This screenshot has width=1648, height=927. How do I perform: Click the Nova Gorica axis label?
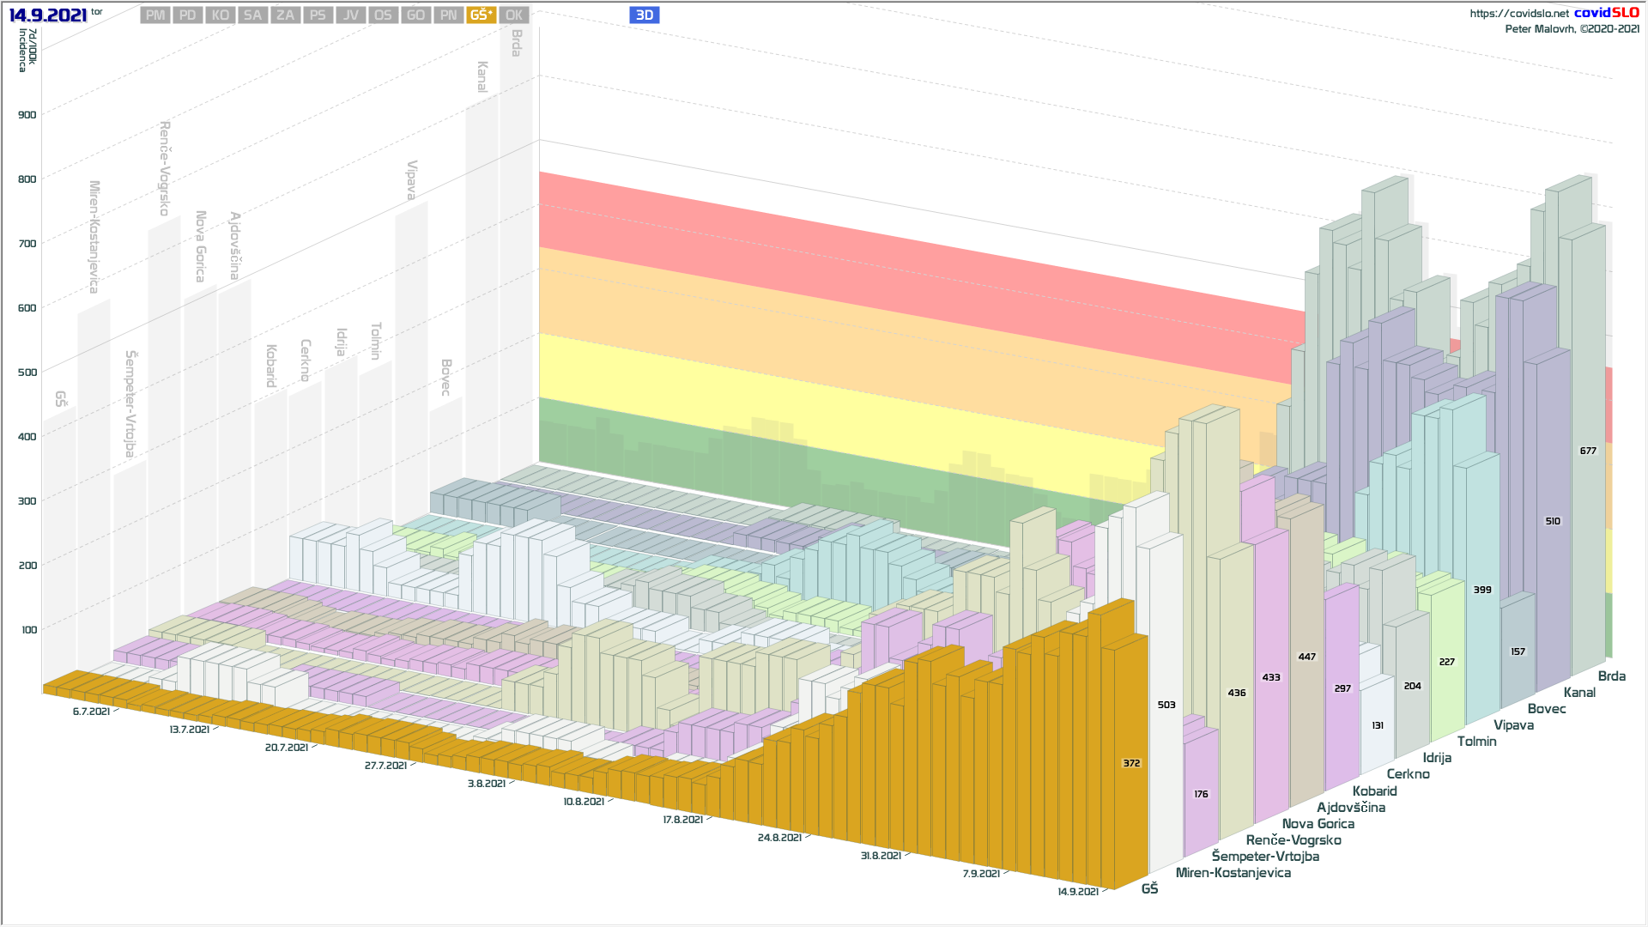pyautogui.click(x=1318, y=823)
